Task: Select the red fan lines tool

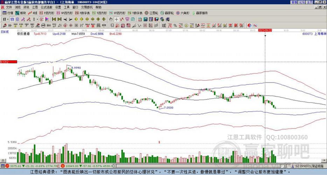Action: point(117,26)
